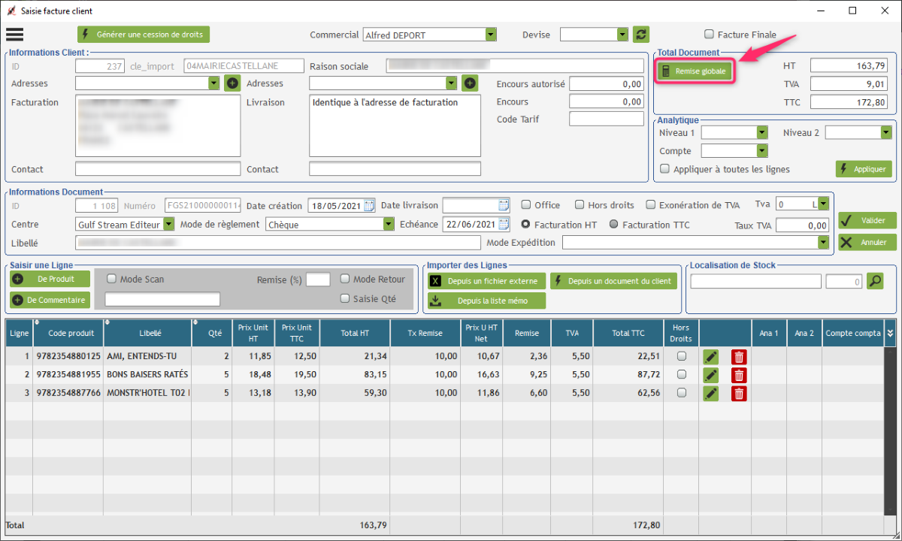Expand the billing Adresses dropdown
The height and width of the screenshot is (541, 902).
click(x=213, y=83)
